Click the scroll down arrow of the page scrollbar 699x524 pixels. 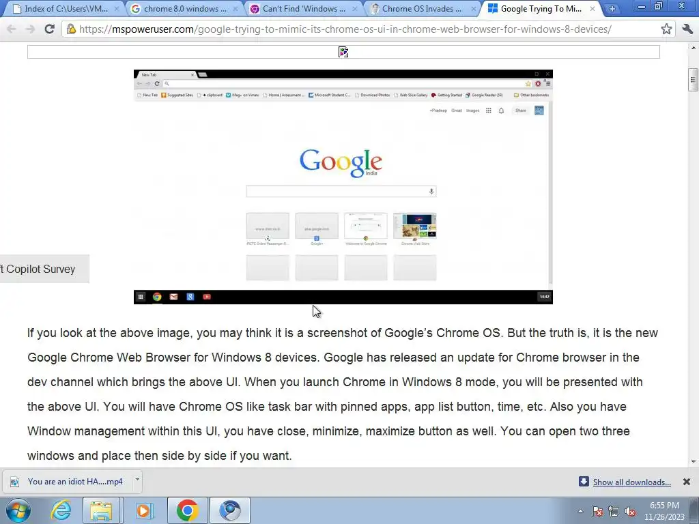(x=694, y=462)
